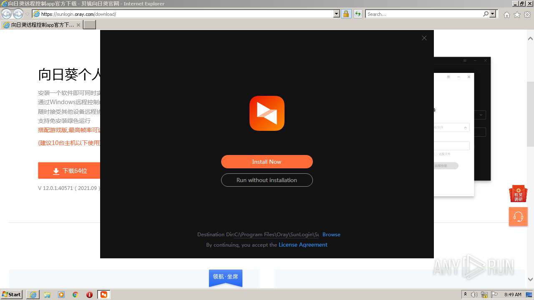Screen dimensions: 534x300
Task: Expand the address bar autocomplete dropdown
Action: point(337,14)
